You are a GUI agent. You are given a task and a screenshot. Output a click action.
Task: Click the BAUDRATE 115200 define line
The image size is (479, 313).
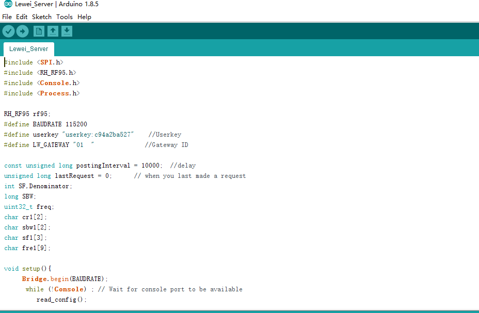[x=45, y=124]
